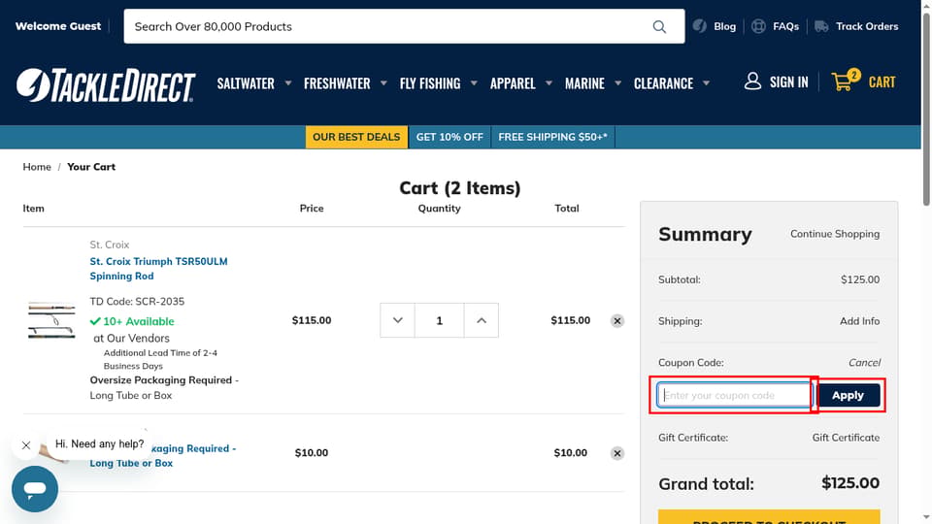Click the search magnifier icon
The width and height of the screenshot is (932, 524).
point(659,26)
